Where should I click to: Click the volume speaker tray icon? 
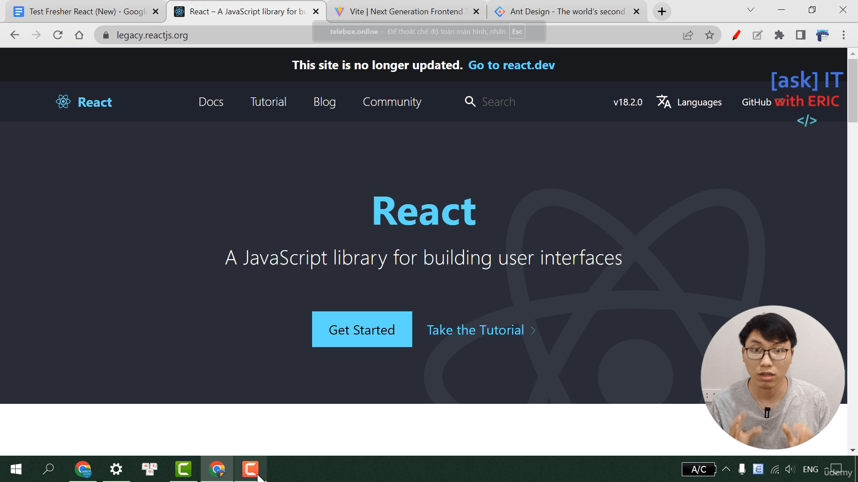(790, 469)
